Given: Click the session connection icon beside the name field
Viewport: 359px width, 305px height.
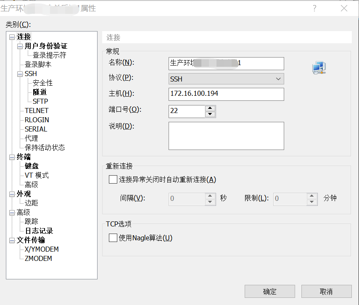Looking at the screenshot, I should 319,67.
